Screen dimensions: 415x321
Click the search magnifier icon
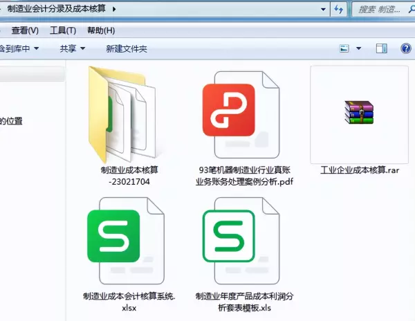pos(411,10)
